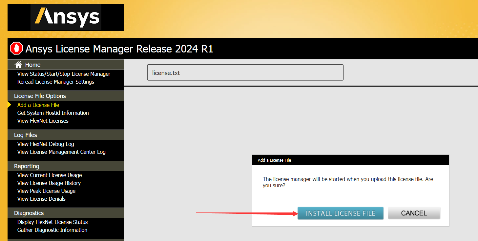
Task: Open View License Usage History
Action: [x=49, y=183]
